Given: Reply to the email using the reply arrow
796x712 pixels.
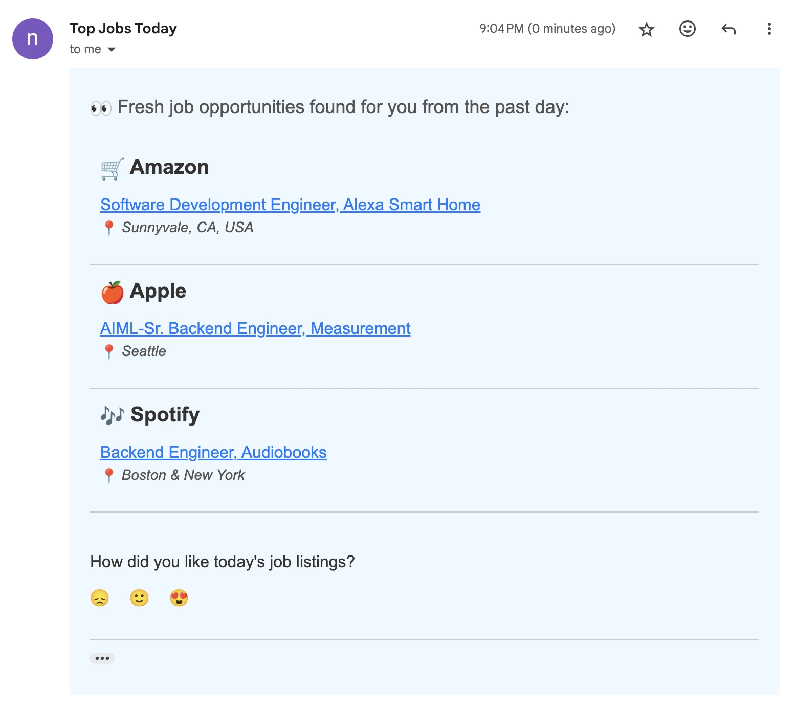Looking at the screenshot, I should [728, 29].
